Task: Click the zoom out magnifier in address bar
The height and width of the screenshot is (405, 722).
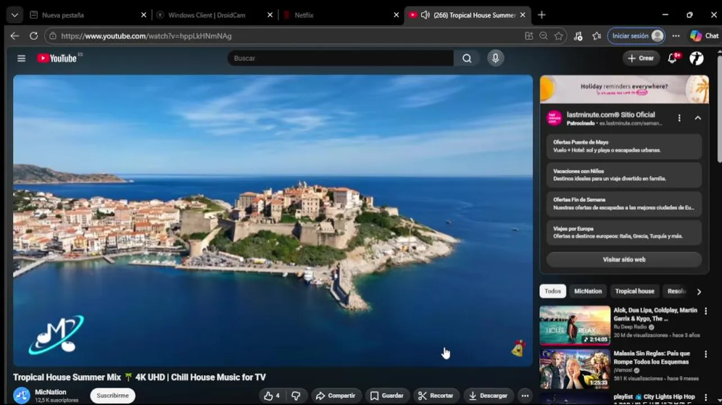Action: (x=543, y=36)
